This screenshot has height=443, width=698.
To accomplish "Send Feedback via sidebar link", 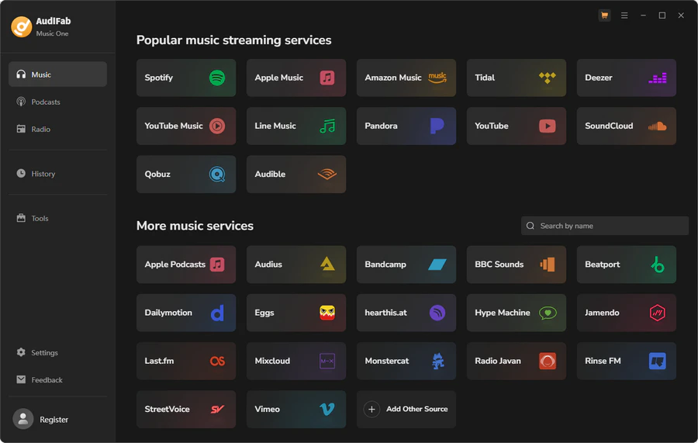I will tap(58, 380).
